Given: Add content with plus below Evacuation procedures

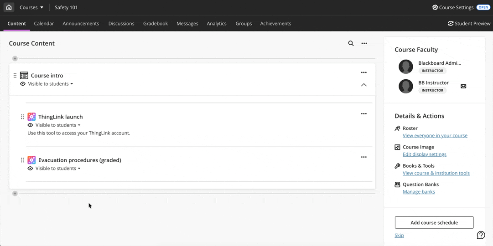Looking at the screenshot, I should click(x=15, y=194).
